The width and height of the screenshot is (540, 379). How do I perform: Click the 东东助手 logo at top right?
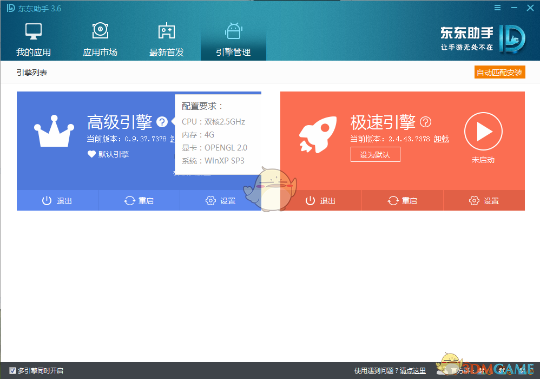pos(483,39)
